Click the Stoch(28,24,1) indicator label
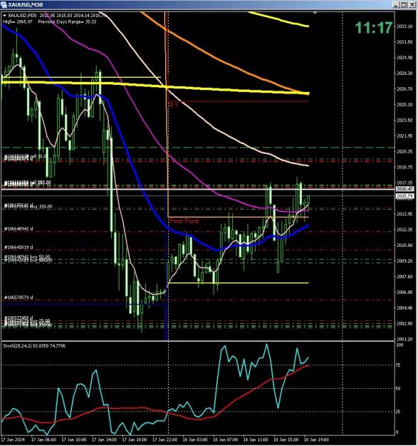The width and height of the screenshot is (418, 446). tap(34, 346)
